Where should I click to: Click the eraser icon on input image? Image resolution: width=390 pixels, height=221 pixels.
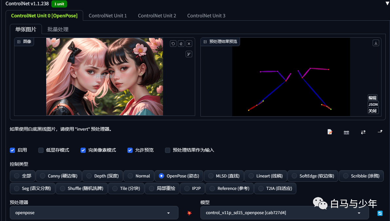click(x=181, y=44)
